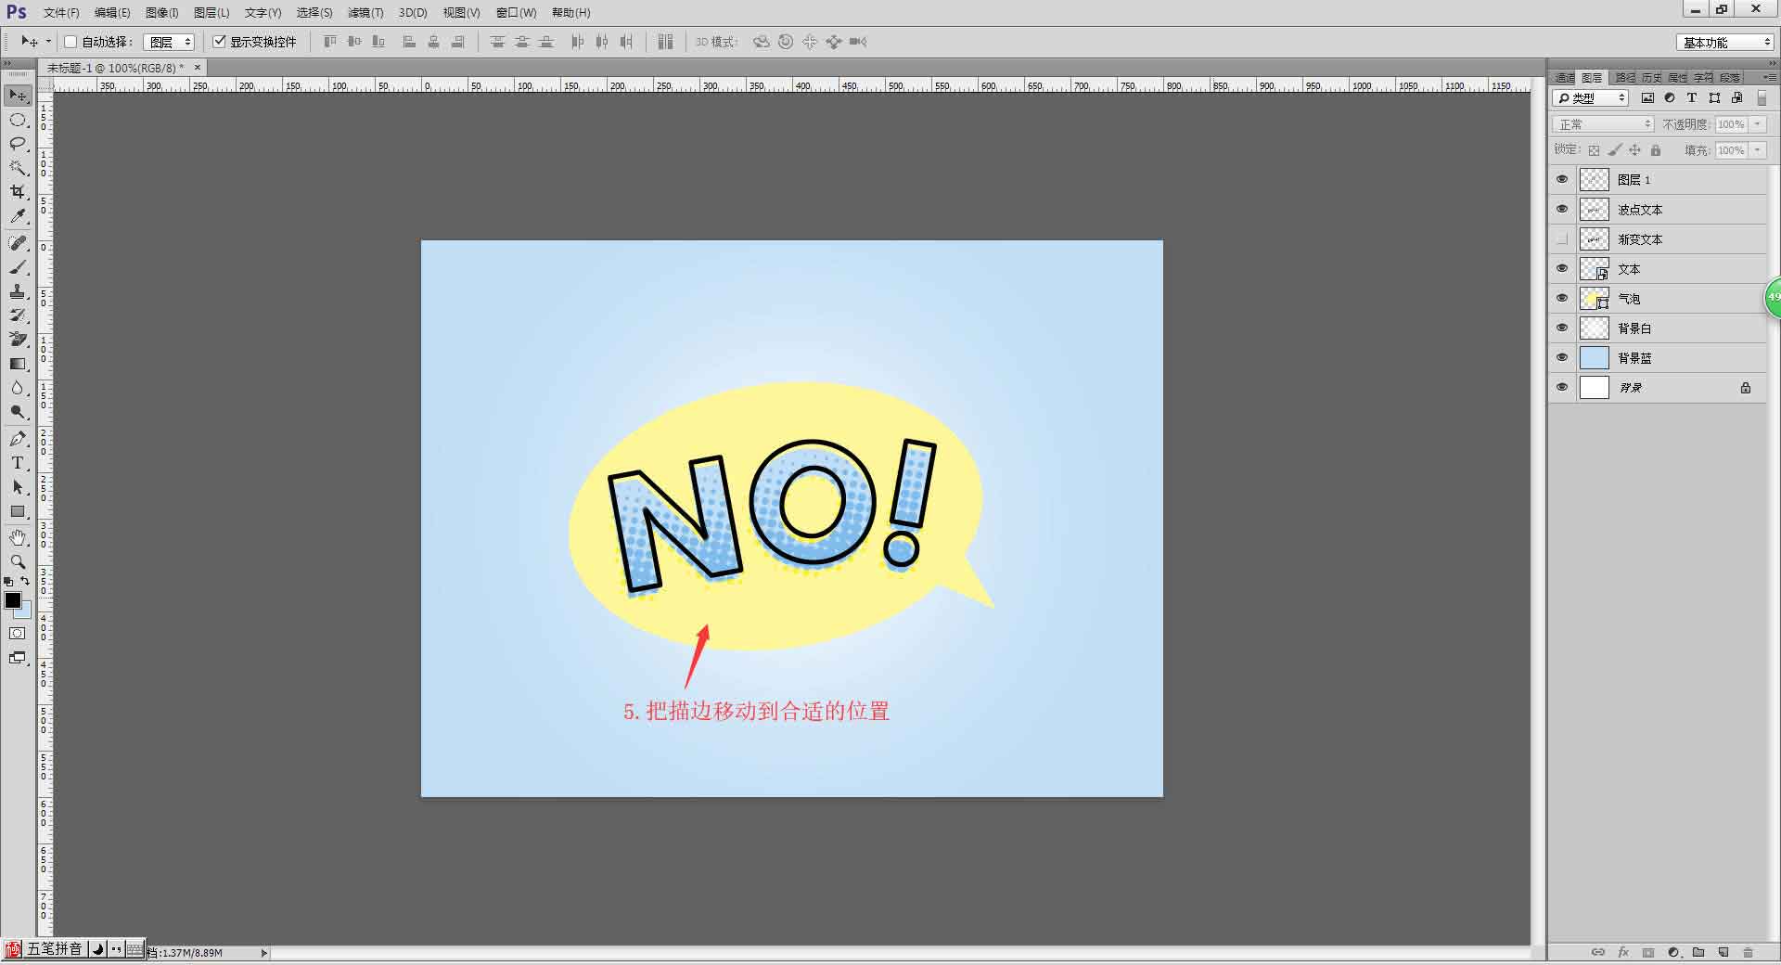Open the 基本功能 workspace dropdown
The image size is (1781, 965).
click(x=1724, y=43)
